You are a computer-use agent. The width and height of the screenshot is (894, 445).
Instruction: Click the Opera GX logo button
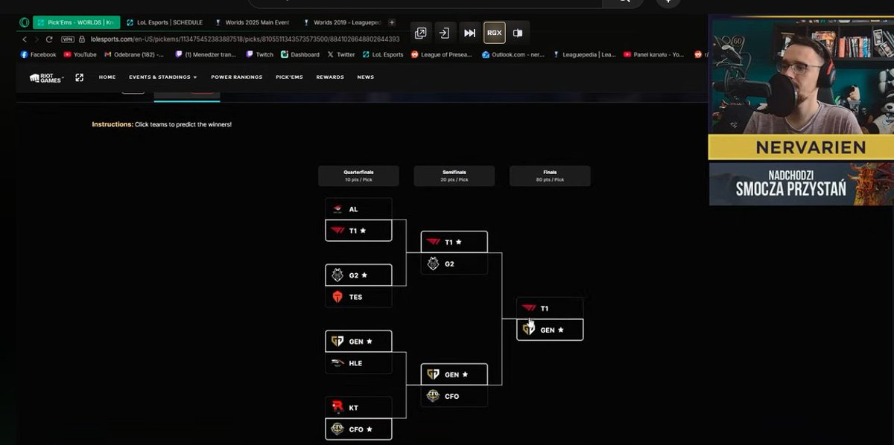[x=25, y=22]
